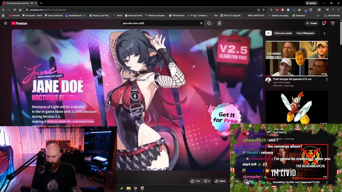This screenshot has width=342, height=192.
Task: Open the XenosysVex - Twitch bookmark
Action: (32, 15)
